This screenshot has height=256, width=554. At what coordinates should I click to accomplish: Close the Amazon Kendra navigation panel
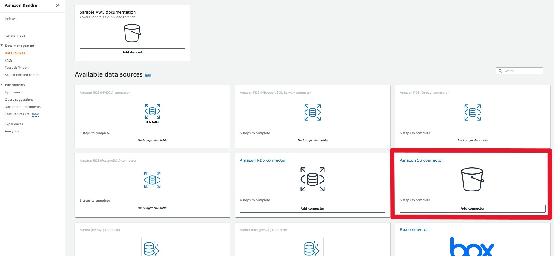(58, 5)
